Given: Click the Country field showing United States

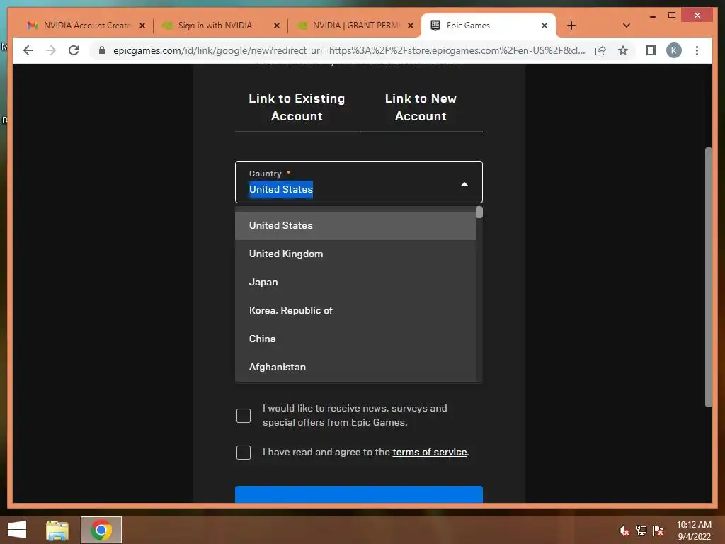Looking at the screenshot, I should (359, 182).
